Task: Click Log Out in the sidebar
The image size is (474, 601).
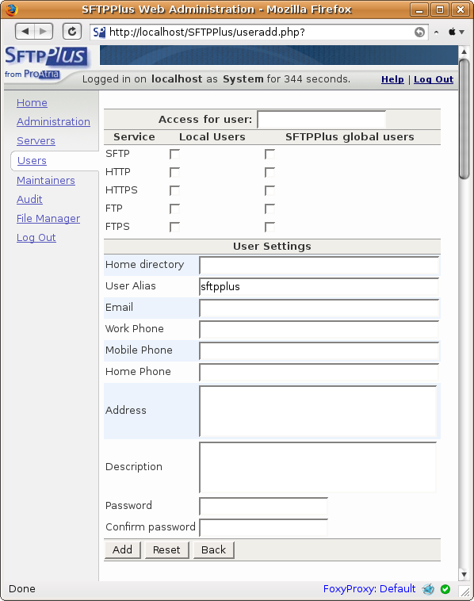Action: click(36, 238)
